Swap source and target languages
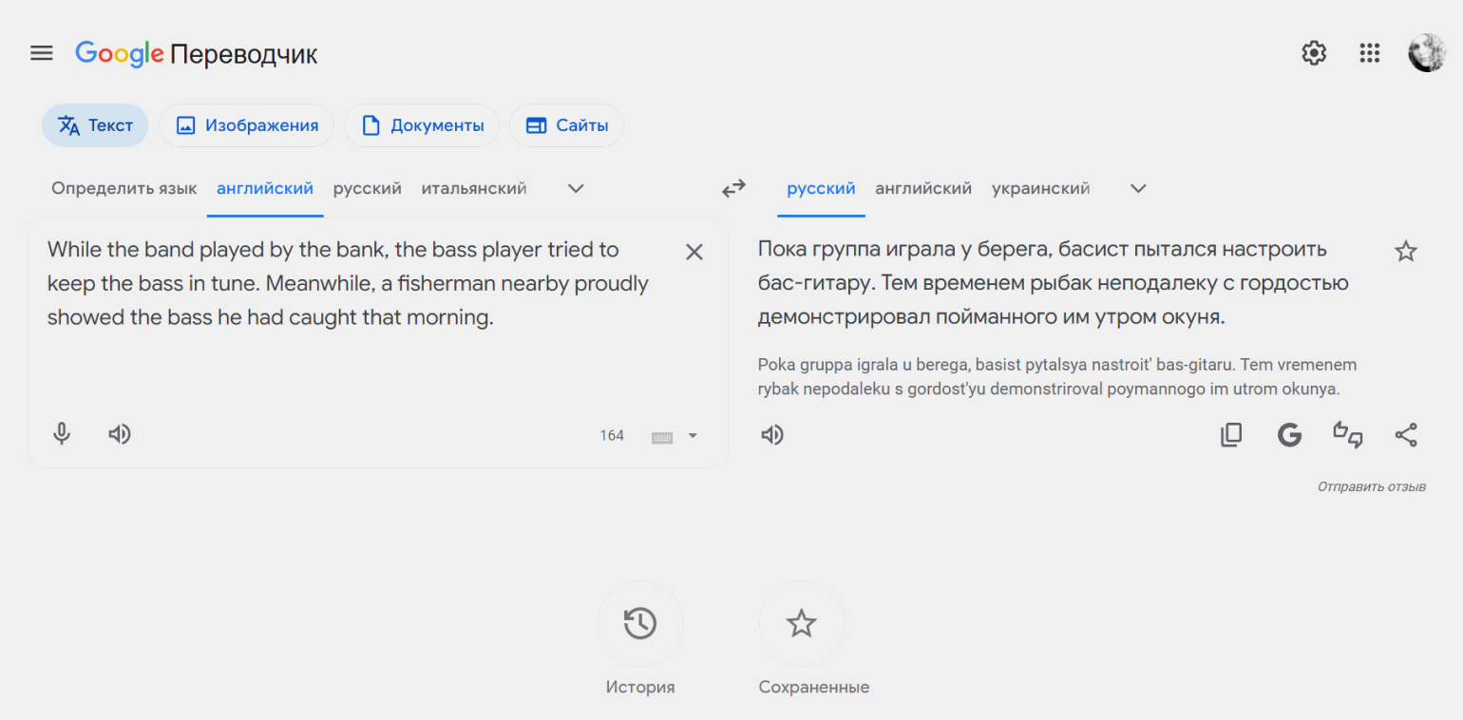The image size is (1463, 720). pyautogui.click(x=733, y=188)
